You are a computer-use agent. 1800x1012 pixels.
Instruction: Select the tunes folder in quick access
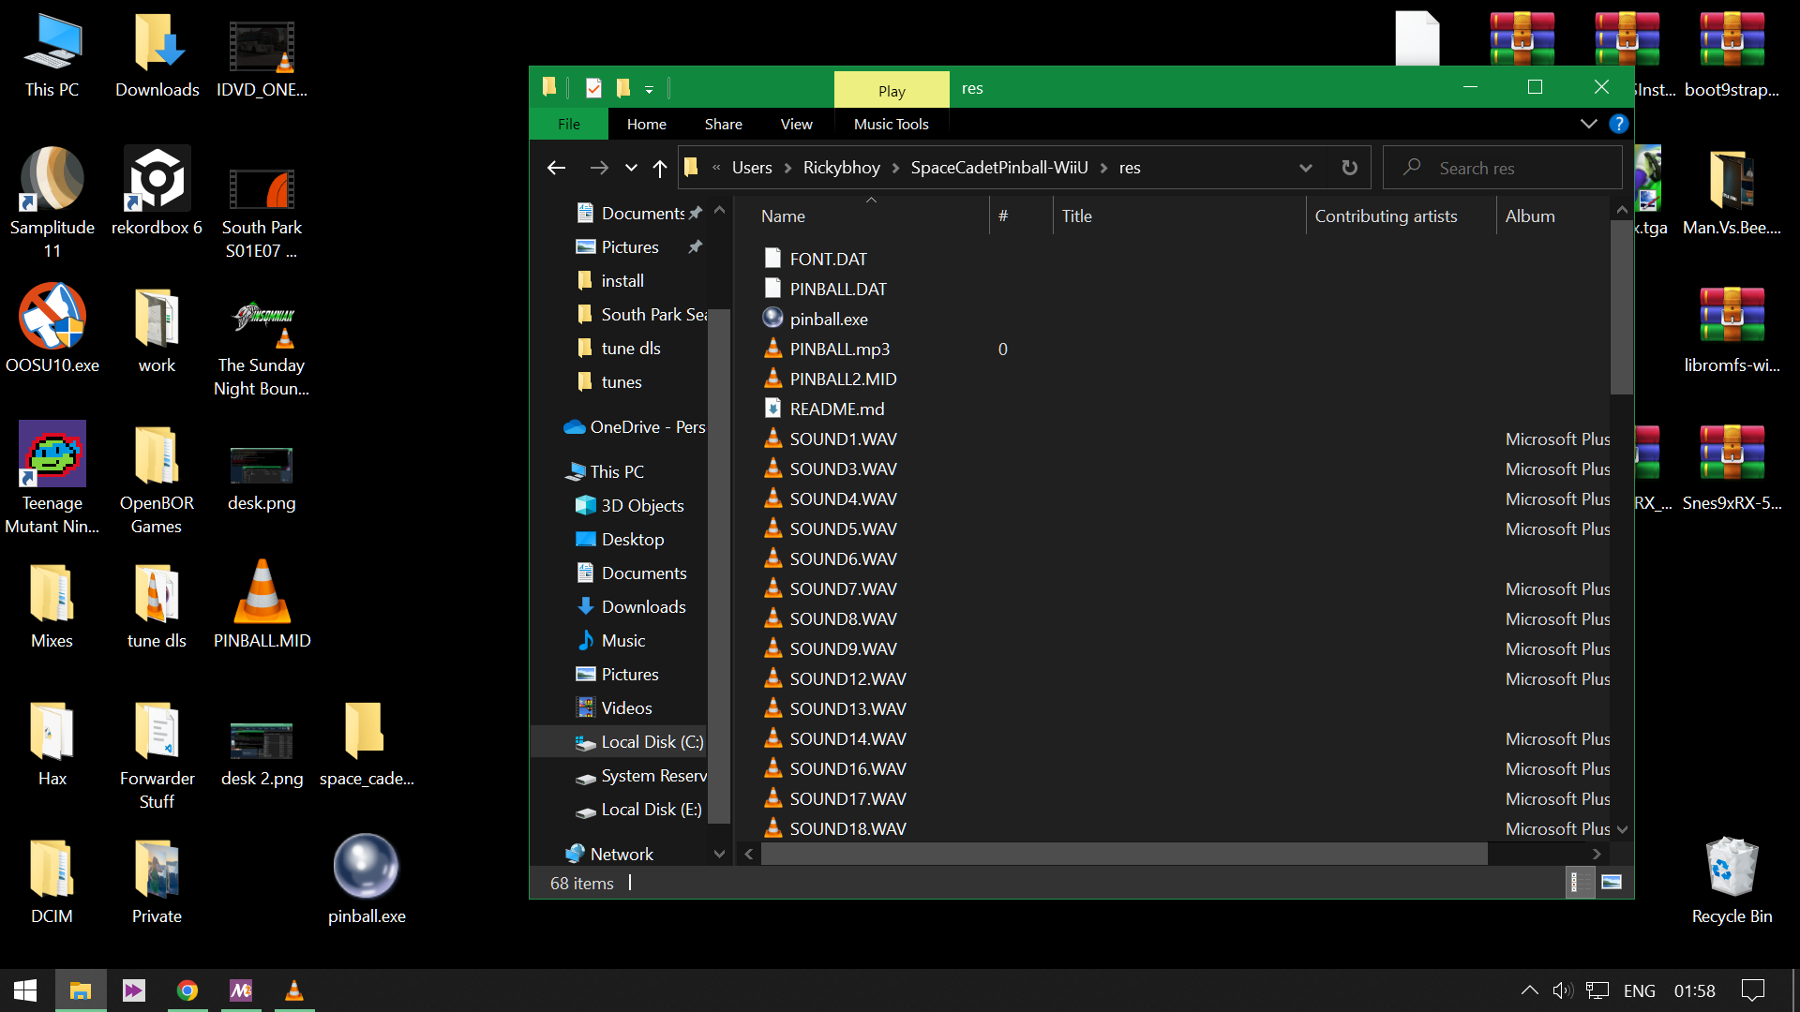click(609, 382)
